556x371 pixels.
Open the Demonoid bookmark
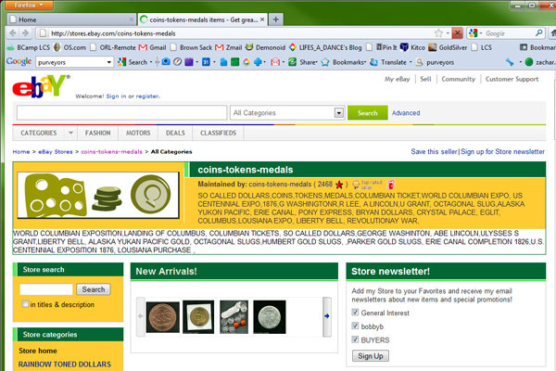click(x=265, y=47)
